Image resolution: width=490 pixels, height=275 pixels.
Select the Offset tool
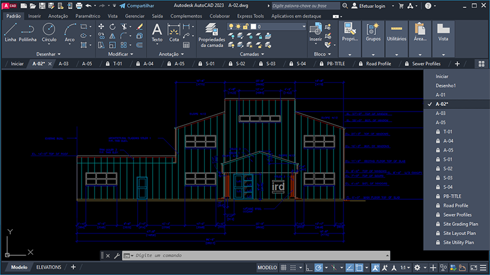(140, 45)
